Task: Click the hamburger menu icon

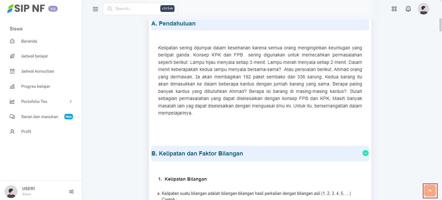Action: tap(95, 9)
